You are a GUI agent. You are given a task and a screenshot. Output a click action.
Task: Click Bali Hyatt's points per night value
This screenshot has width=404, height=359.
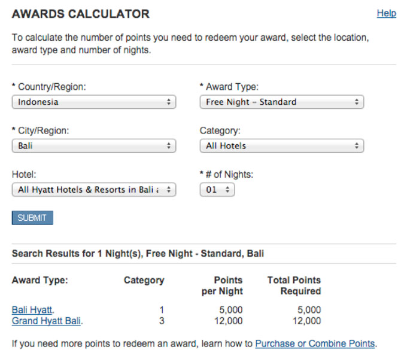coord(229,310)
